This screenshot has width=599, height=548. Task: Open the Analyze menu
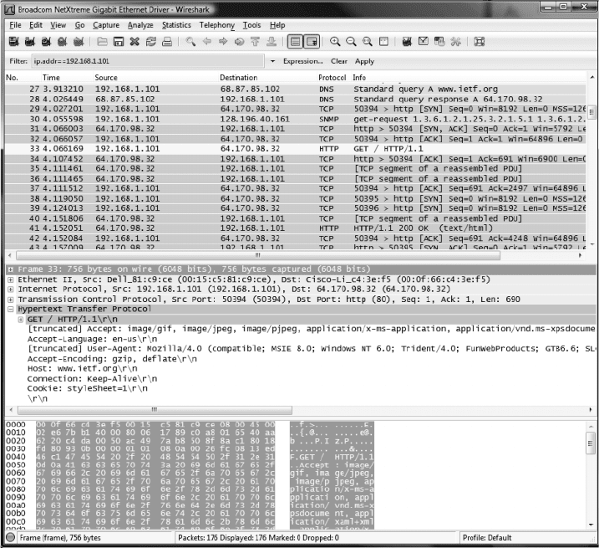(140, 25)
